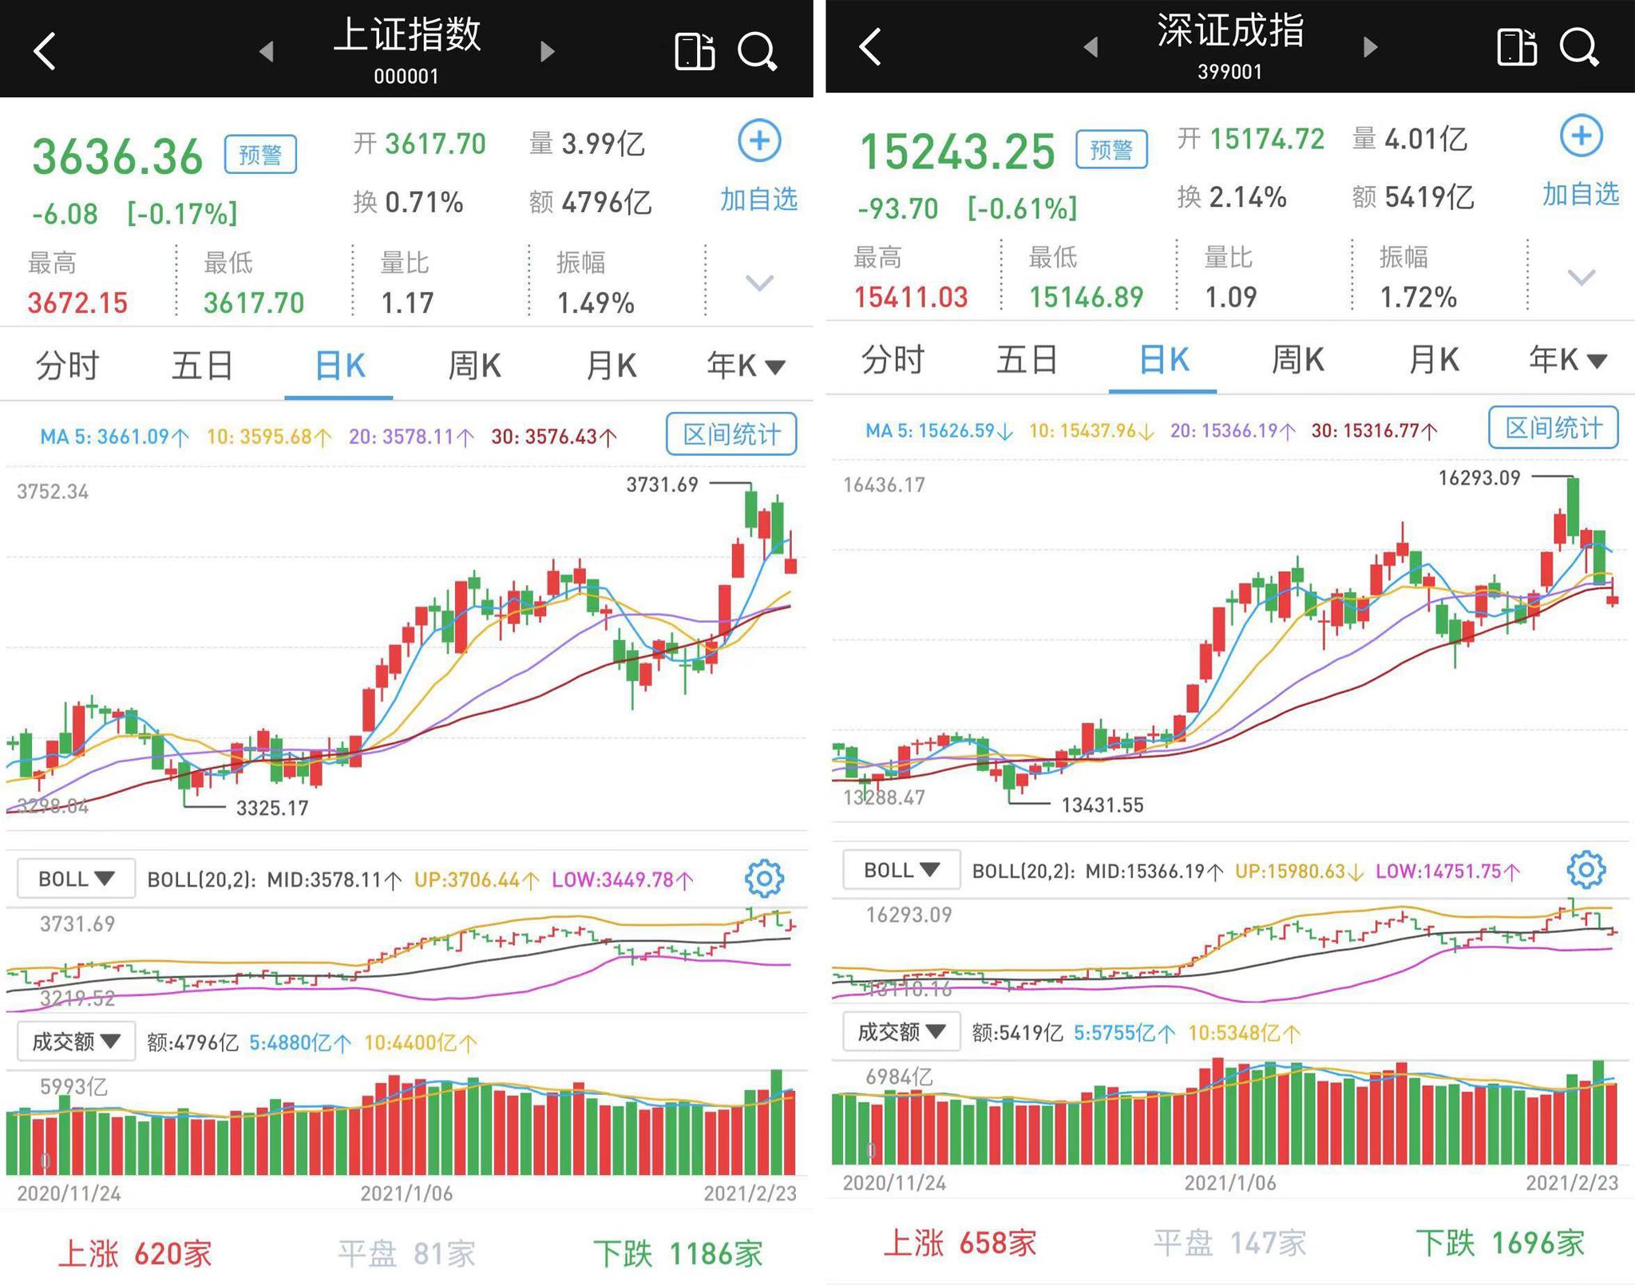The width and height of the screenshot is (1635, 1285).
Task: Open search in the 上证指数 header
Action: click(757, 51)
